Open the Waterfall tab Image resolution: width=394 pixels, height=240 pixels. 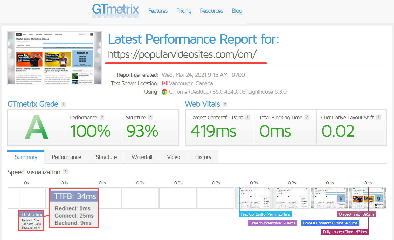click(142, 157)
